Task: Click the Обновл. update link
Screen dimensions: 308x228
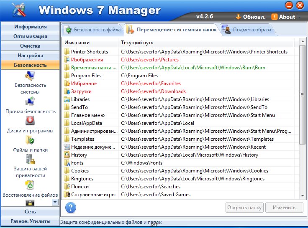Action: pos(254,17)
